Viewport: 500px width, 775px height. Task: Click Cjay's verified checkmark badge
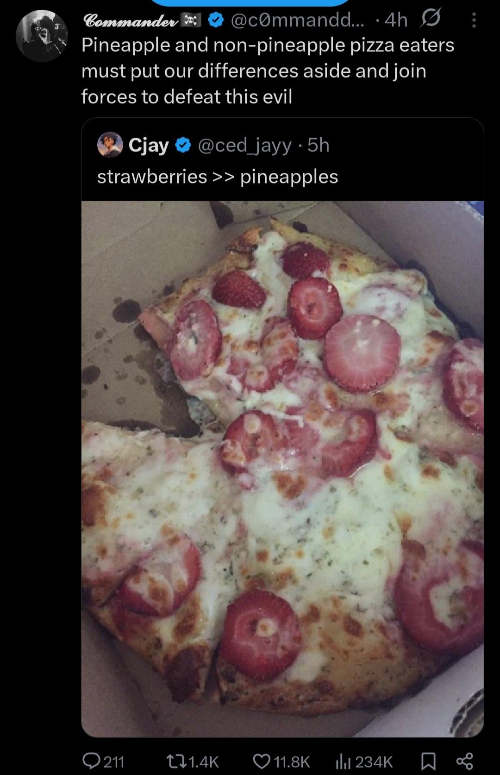point(183,146)
